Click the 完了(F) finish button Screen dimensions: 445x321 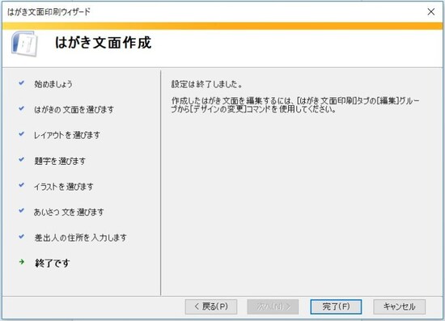pos(336,306)
